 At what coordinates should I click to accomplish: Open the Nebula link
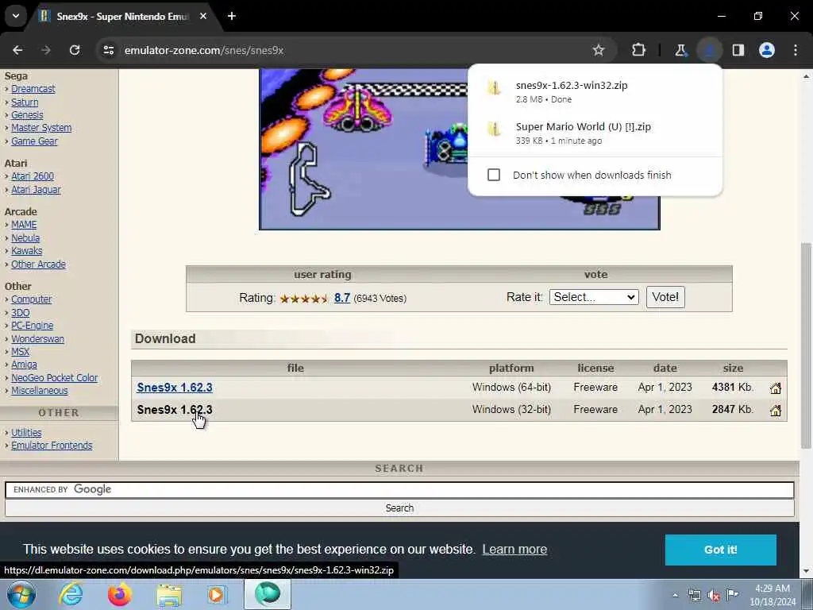(x=25, y=238)
